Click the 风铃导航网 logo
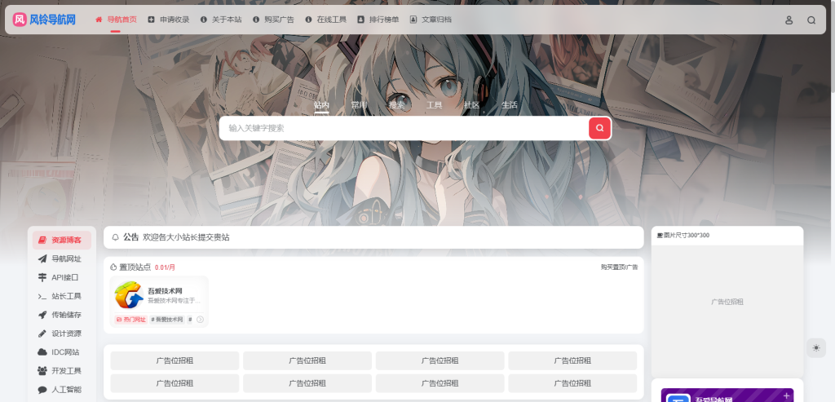The height and width of the screenshot is (402, 835). click(44, 20)
